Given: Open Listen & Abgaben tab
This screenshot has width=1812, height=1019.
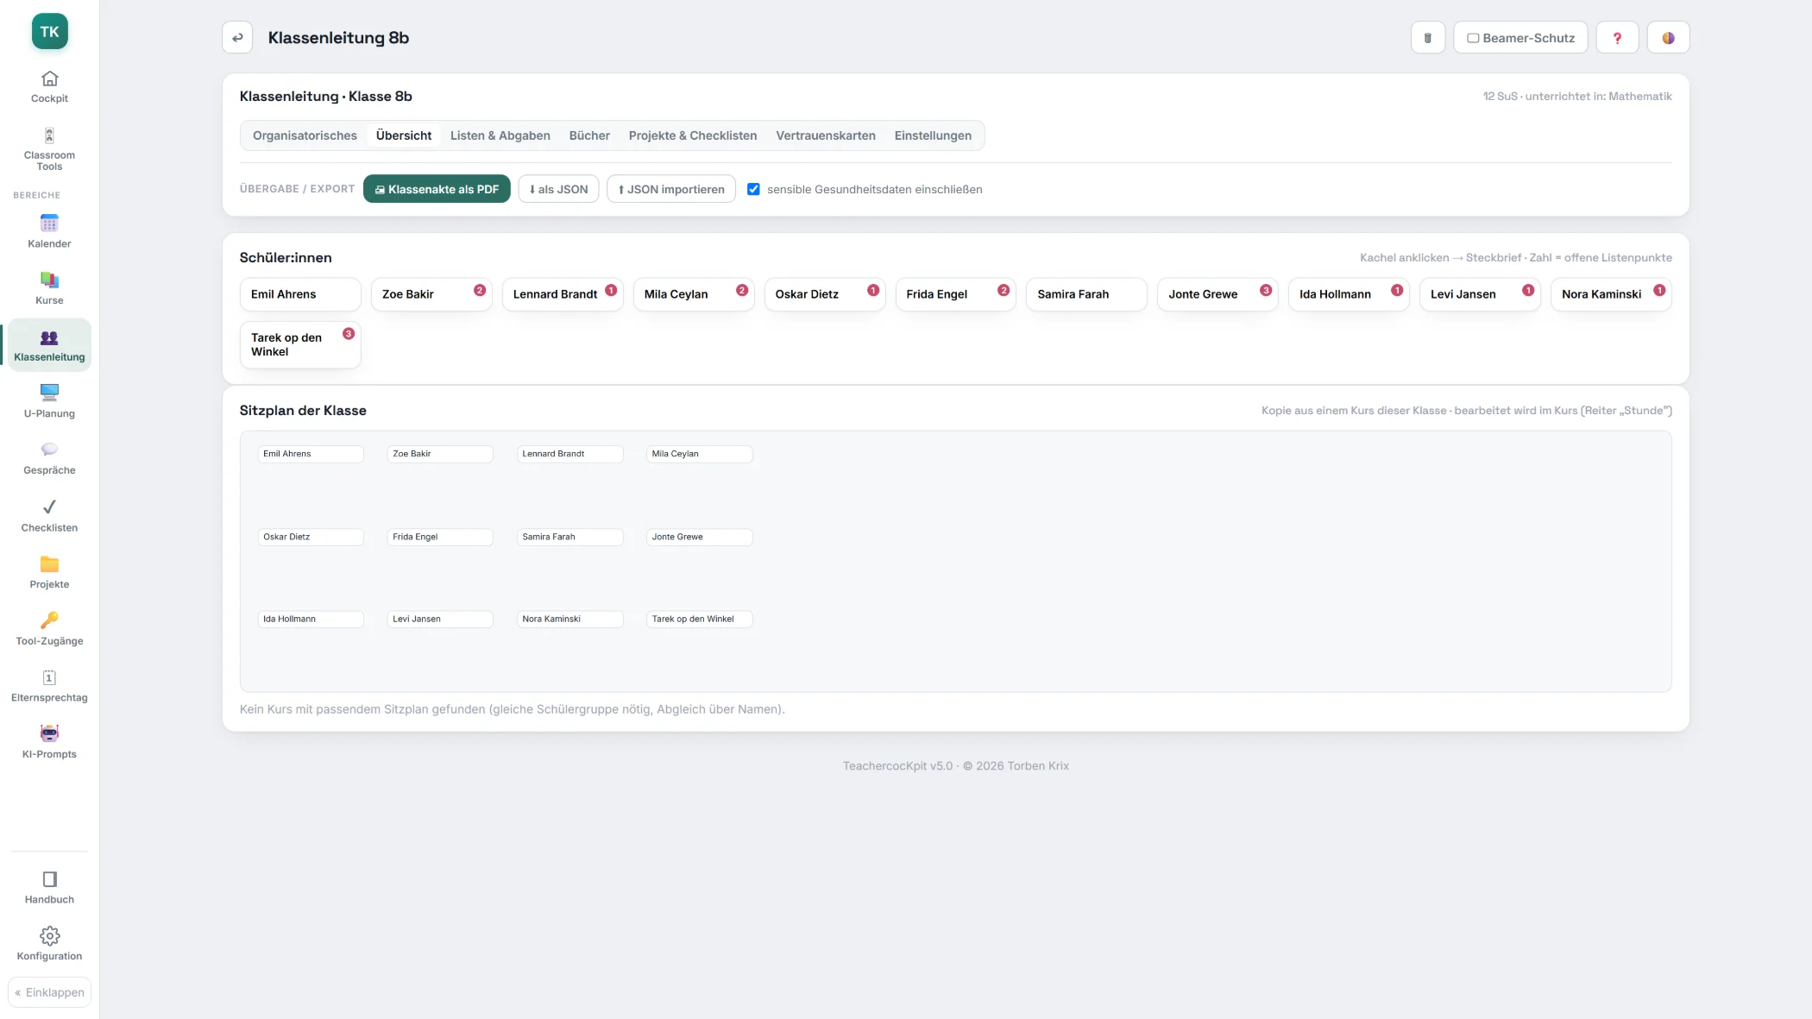Looking at the screenshot, I should click(500, 135).
